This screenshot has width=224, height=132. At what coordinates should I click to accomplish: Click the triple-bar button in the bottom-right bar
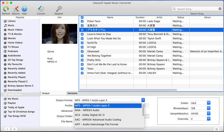click(216, 129)
